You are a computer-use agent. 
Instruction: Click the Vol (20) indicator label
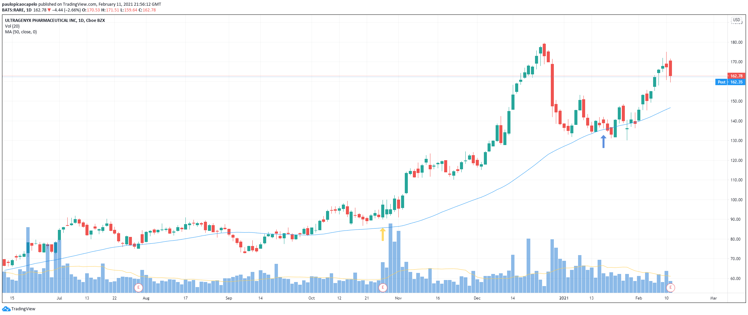[12, 26]
